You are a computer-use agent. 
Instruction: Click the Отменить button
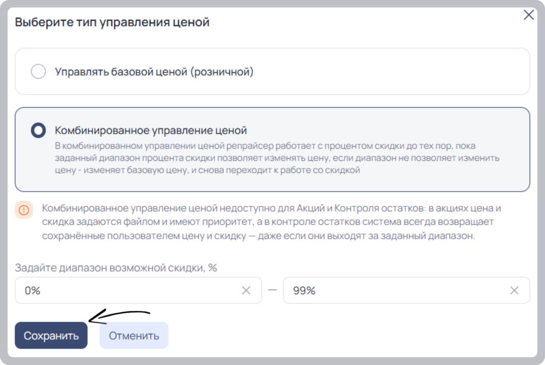(x=134, y=335)
